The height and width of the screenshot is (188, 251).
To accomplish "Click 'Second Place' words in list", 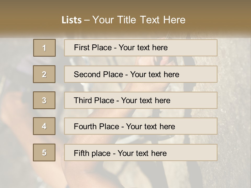I will tap(98, 74).
